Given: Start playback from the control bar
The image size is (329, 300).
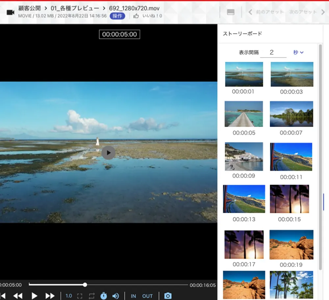Looking at the screenshot, I should pos(34,296).
